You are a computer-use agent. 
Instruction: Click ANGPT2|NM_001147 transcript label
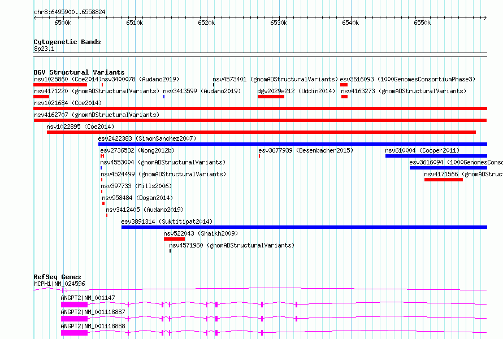88,298
